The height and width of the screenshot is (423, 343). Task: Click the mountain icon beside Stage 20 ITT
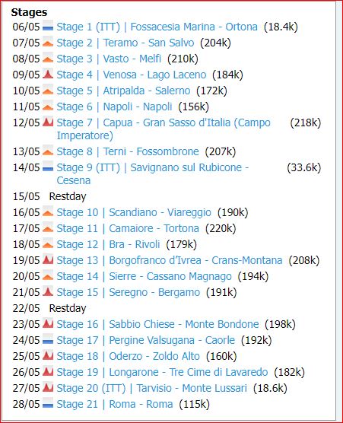[48, 386]
